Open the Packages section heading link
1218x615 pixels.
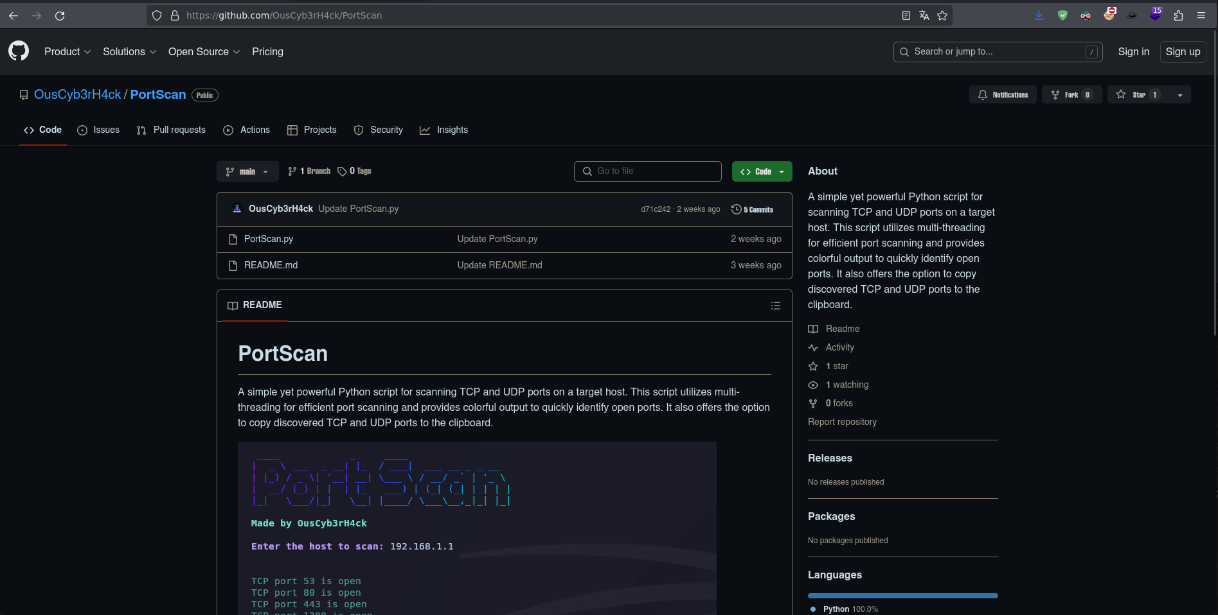pos(831,516)
